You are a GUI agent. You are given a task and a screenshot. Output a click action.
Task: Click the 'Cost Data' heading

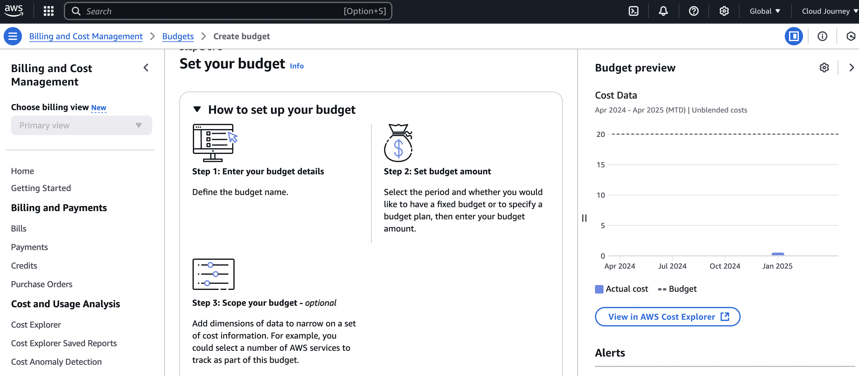point(616,95)
